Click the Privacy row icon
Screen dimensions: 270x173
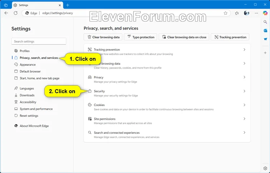[x=90, y=77]
